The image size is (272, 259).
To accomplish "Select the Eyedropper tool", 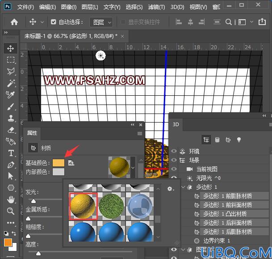I will point(11,95).
